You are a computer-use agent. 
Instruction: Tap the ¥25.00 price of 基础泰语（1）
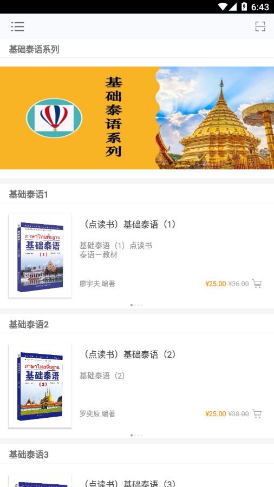(x=216, y=284)
